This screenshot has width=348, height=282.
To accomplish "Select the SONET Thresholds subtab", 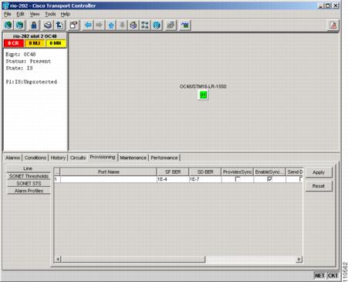I will pos(29,176).
